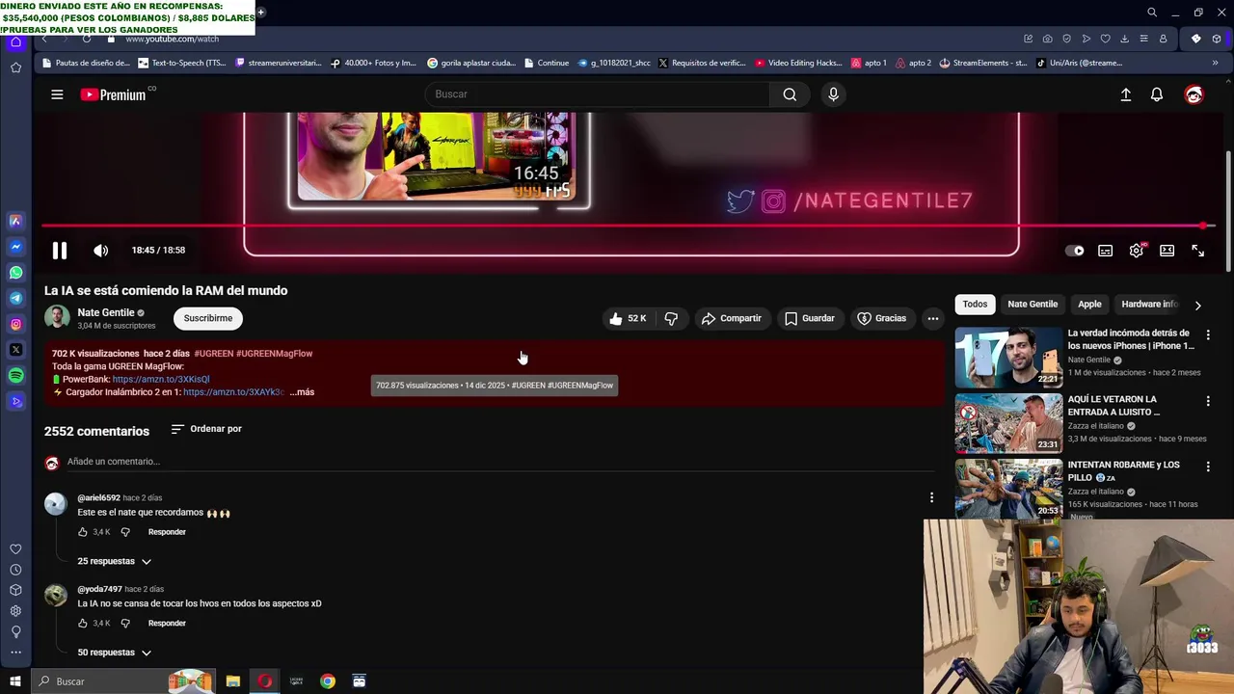Select the Apple filter chip

[x=1089, y=305]
